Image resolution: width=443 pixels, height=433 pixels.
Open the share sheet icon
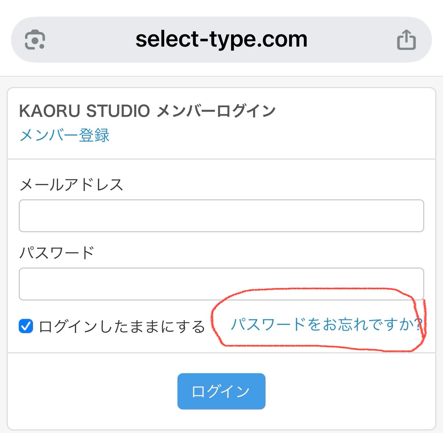tap(406, 40)
